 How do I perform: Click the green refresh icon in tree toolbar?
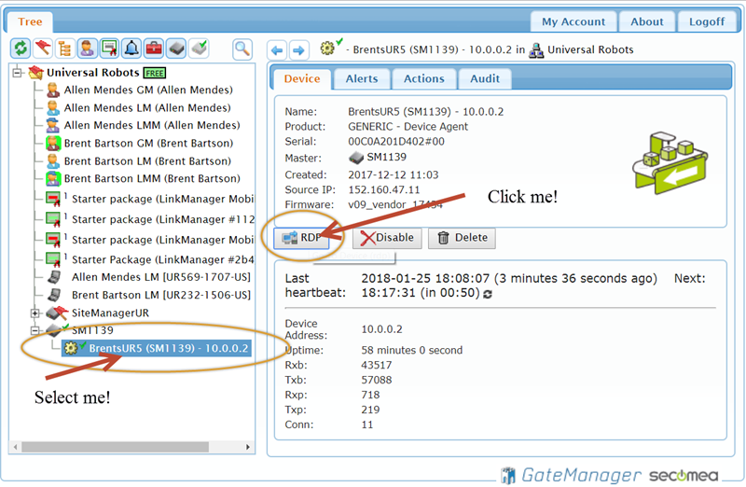pyautogui.click(x=21, y=49)
